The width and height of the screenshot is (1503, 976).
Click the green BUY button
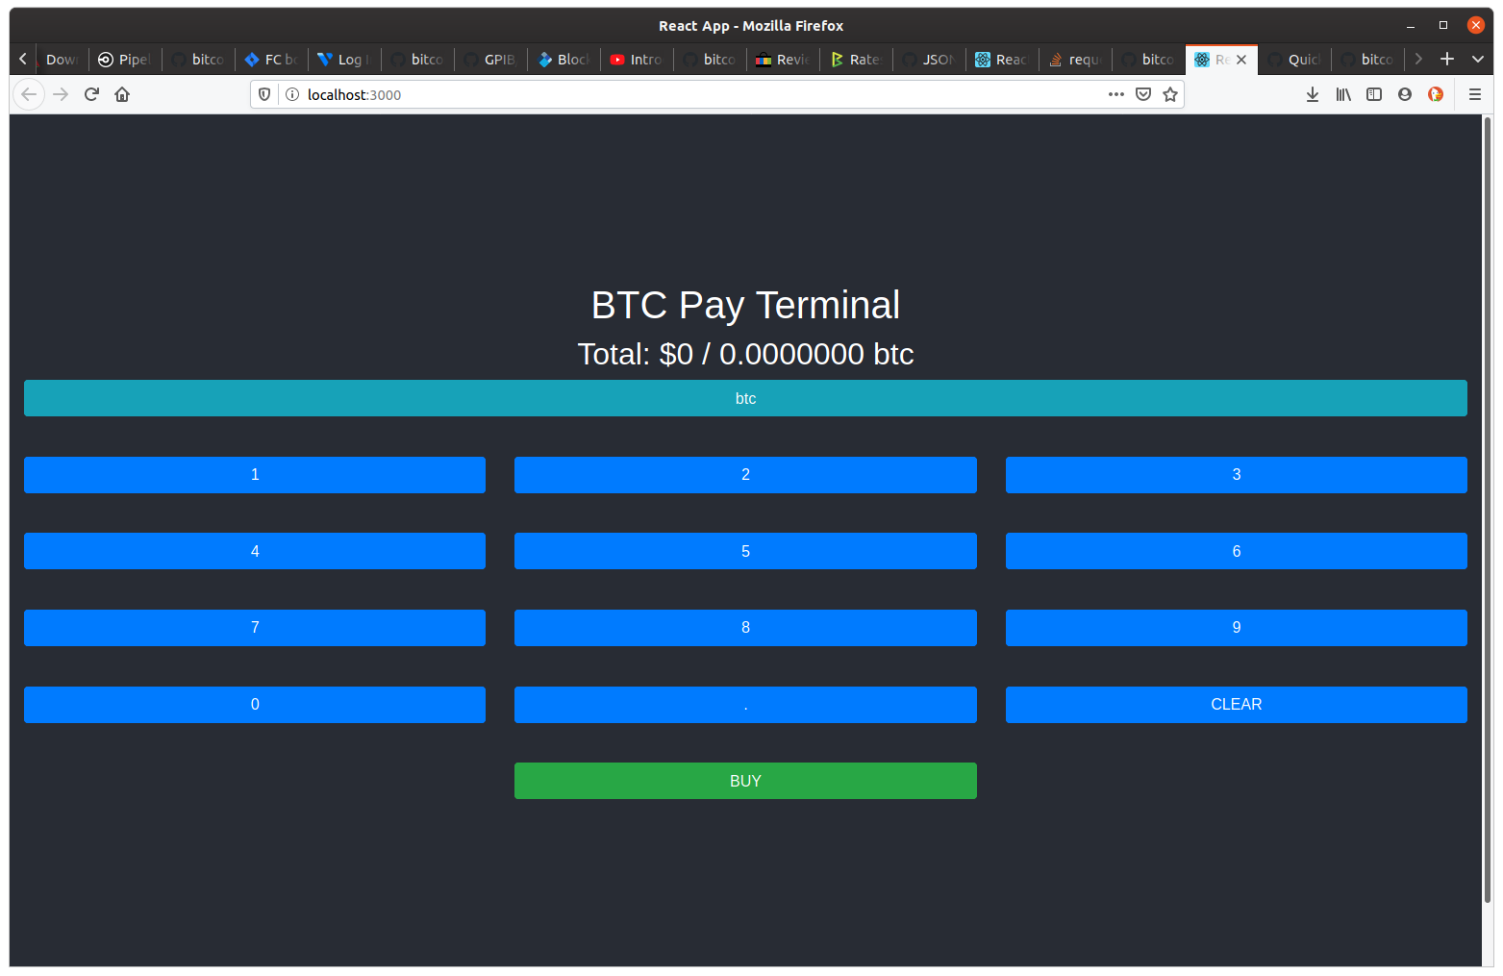point(745,781)
